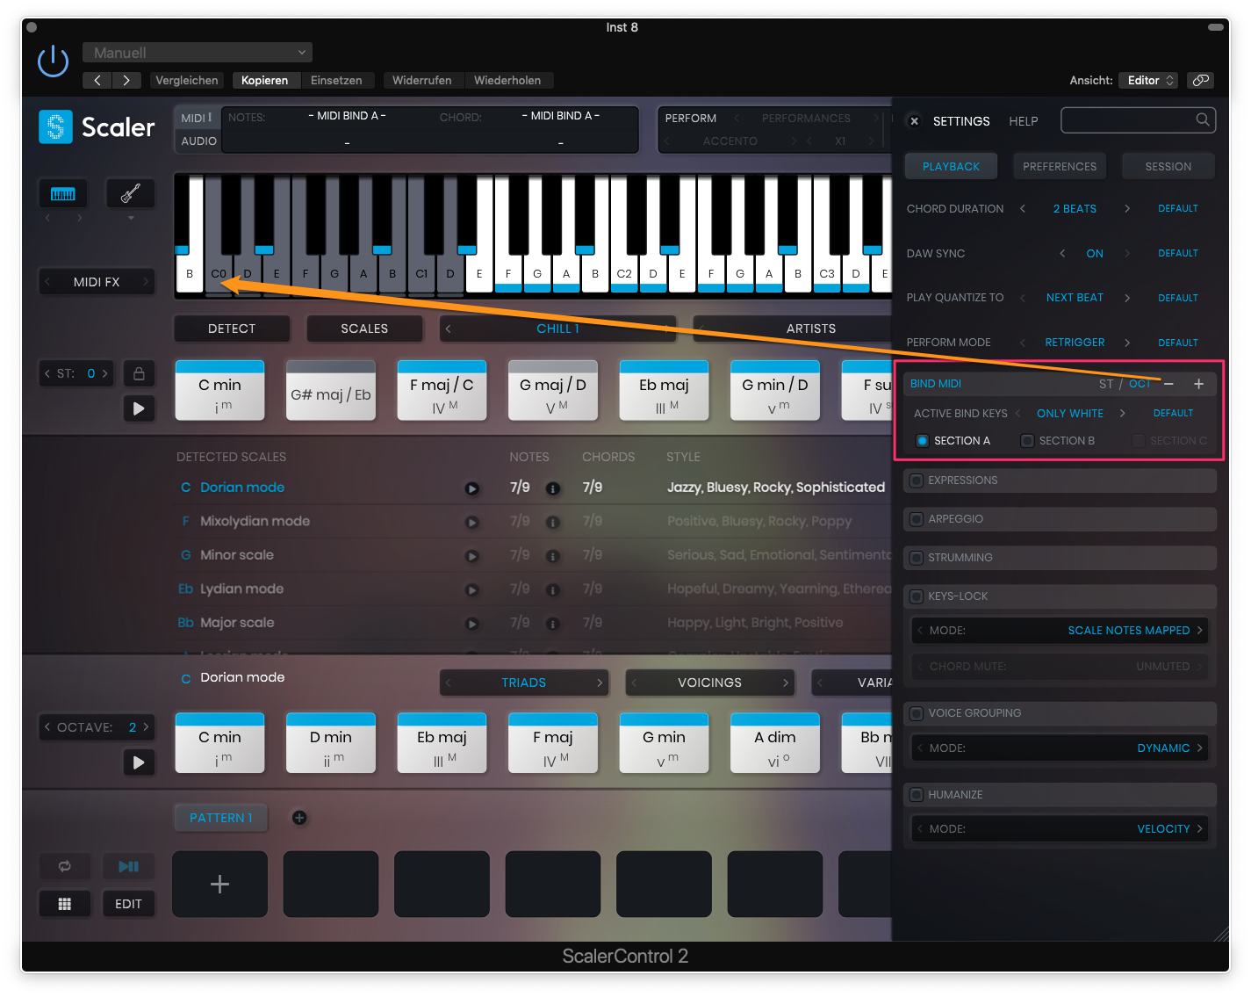Viewport: 1251px width, 997px height.
Task: Switch to the guitar view icon
Action: pos(130,193)
